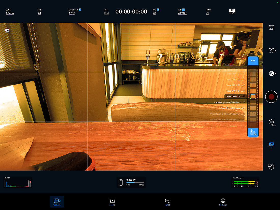Select Trace Daughters Of The Dust LUT
280x210 pixels.
pyautogui.click(x=229, y=102)
